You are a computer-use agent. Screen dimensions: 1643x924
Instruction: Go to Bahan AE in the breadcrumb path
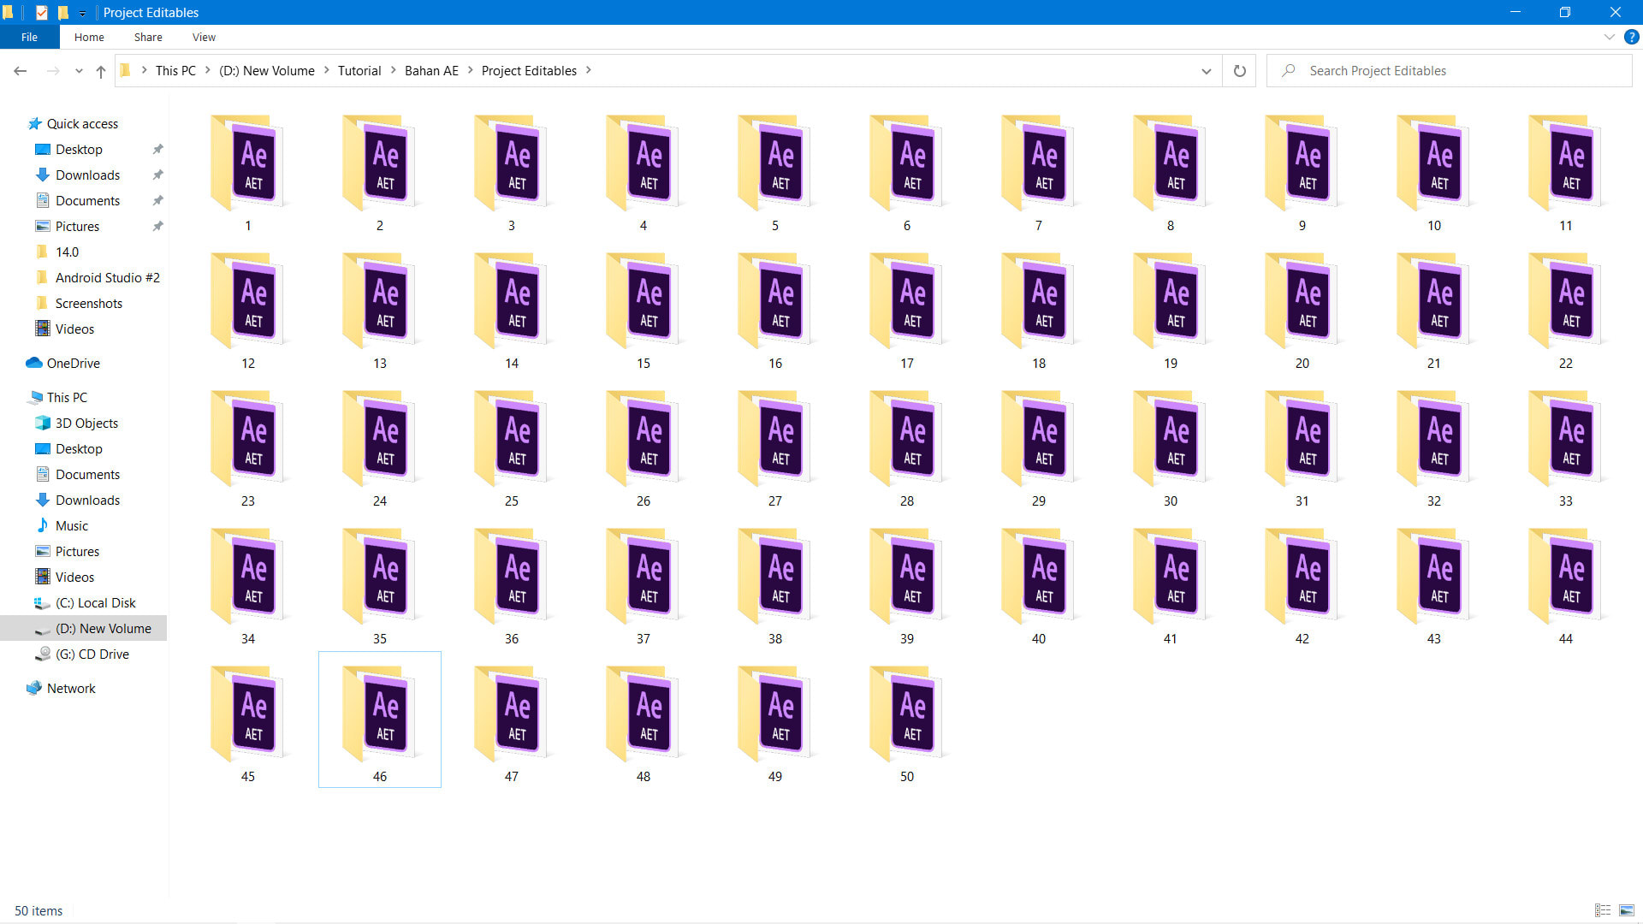click(x=431, y=70)
